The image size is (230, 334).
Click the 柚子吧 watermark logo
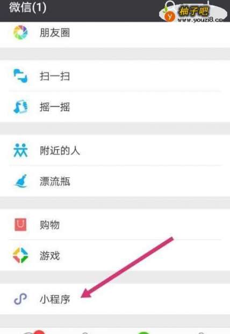click(193, 13)
